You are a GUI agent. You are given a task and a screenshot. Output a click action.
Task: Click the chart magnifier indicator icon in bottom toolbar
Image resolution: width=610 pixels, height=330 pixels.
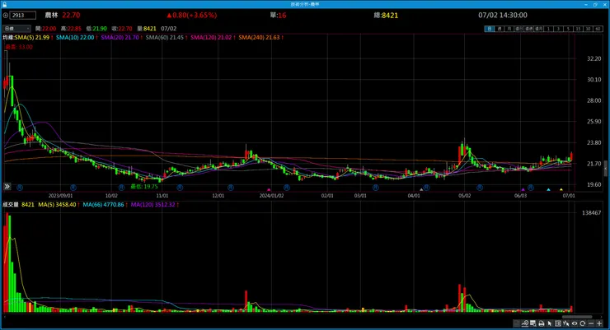(x=525, y=323)
